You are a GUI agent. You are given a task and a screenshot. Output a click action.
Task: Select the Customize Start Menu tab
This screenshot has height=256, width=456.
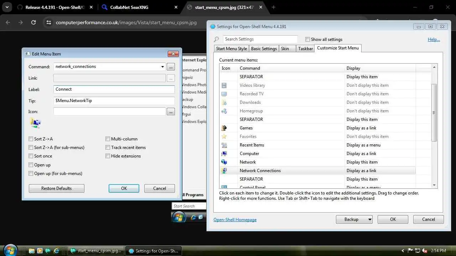coord(338,48)
